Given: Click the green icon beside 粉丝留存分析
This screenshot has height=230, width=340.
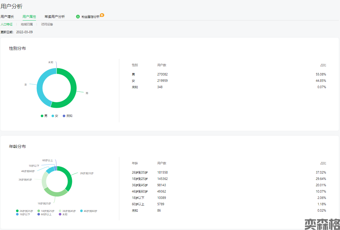Looking at the screenshot, I should coord(78,17).
